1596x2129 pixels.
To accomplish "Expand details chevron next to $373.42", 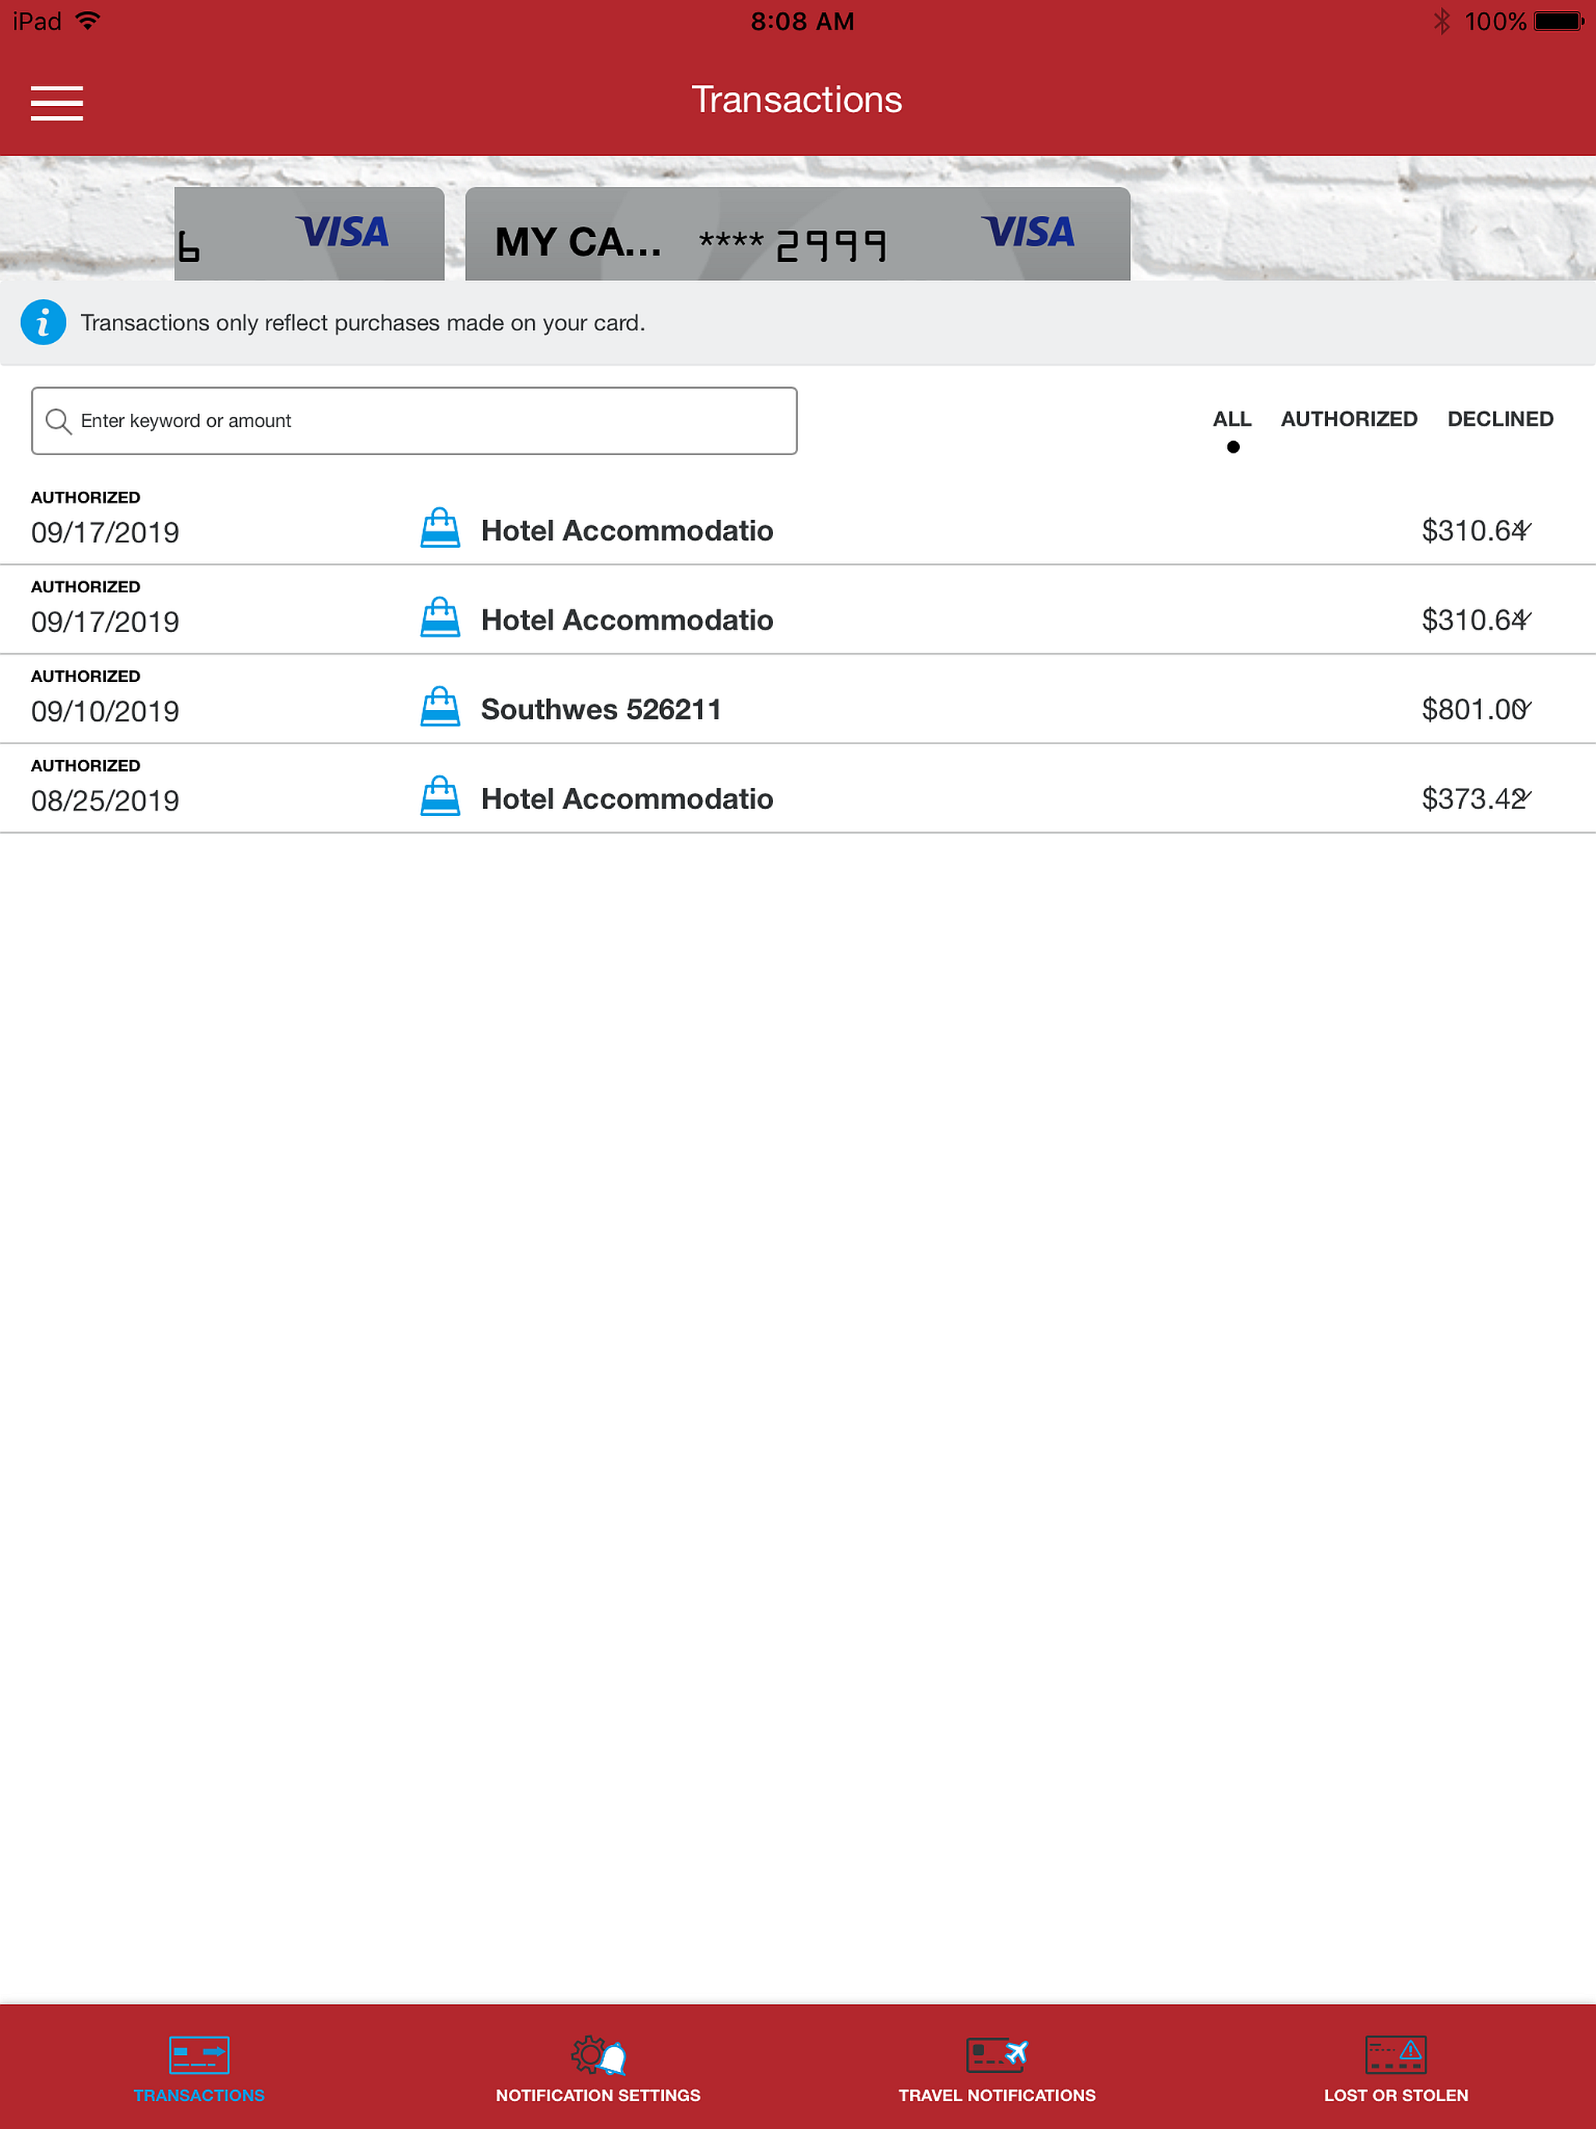I will [x=1523, y=798].
